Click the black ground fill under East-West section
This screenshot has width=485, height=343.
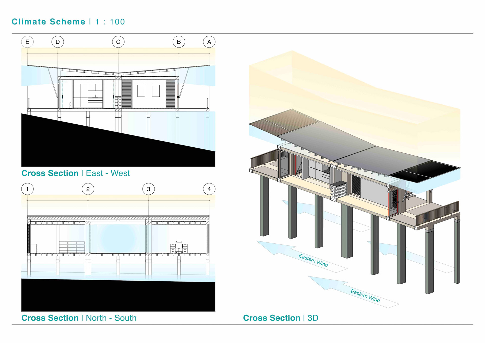tap(88, 149)
